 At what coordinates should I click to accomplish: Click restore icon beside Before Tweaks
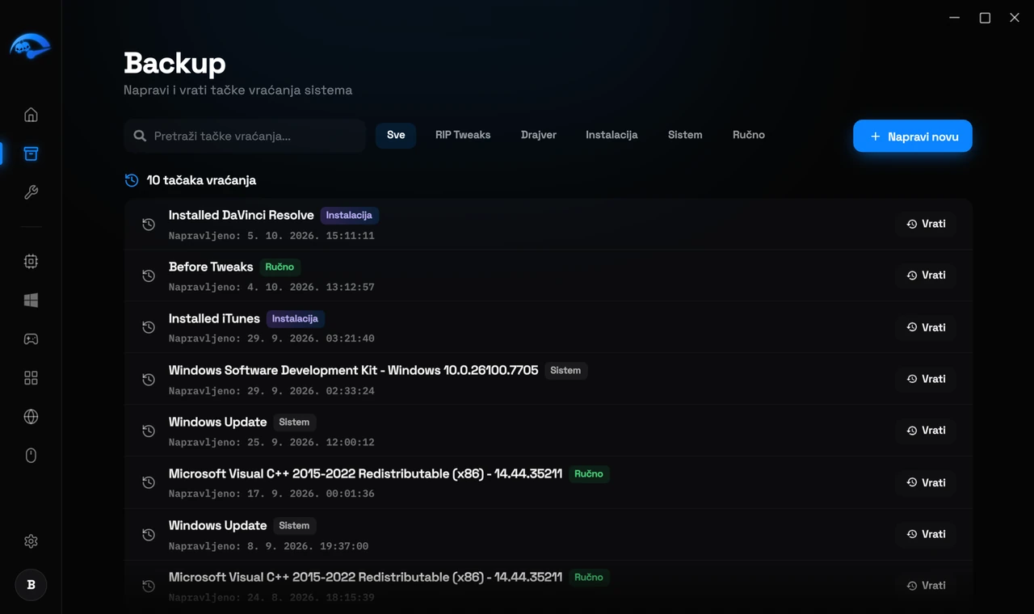point(149,275)
